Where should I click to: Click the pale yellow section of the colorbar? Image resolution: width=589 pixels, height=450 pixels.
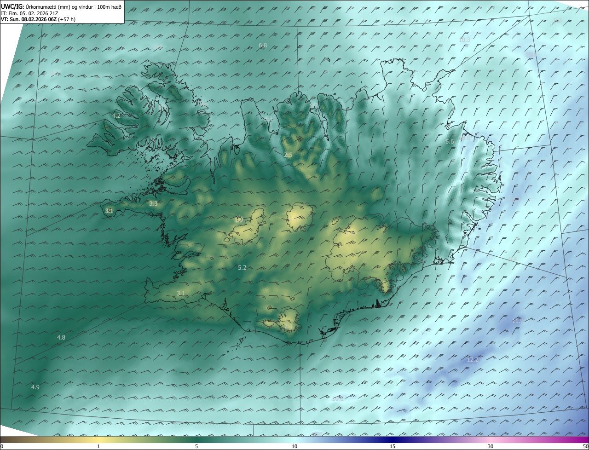(x=98, y=439)
